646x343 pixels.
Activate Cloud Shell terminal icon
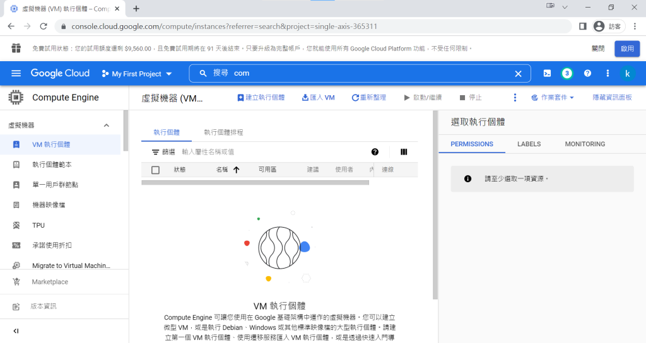547,73
